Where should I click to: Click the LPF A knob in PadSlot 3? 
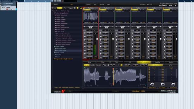[x=117, y=40]
